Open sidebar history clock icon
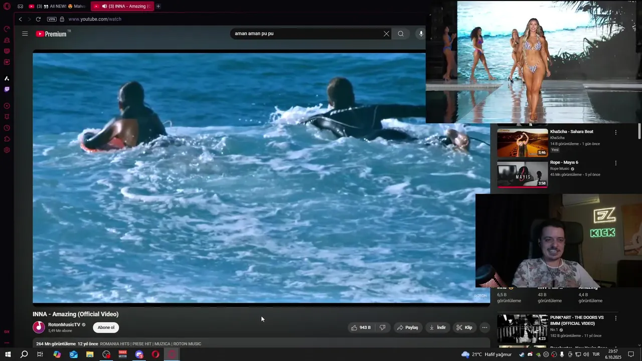The height and width of the screenshot is (361, 642). [7, 128]
